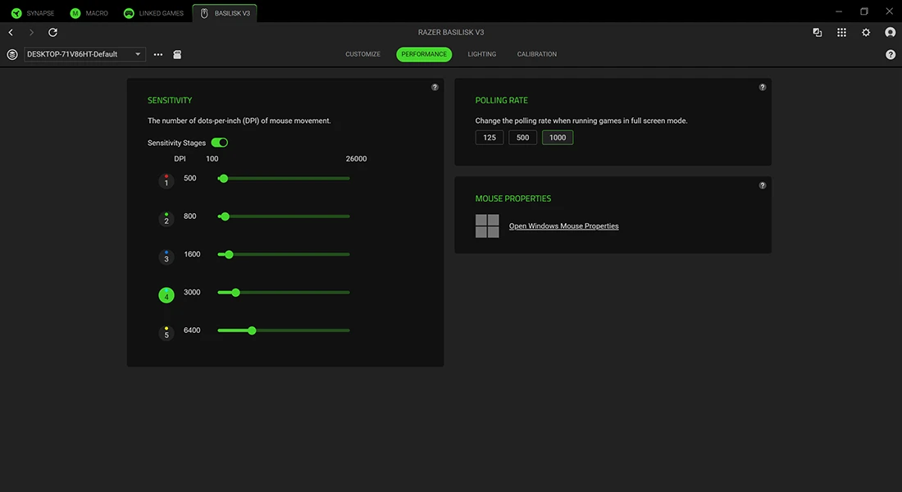The image size is (902, 492).
Task: Click the 500 DPI value field
Action: 190,179
